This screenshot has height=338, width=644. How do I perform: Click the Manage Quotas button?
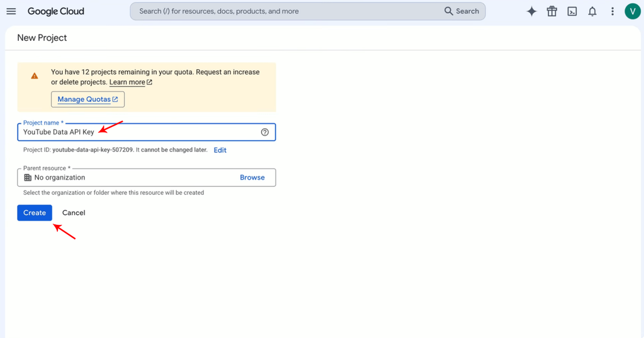(87, 99)
